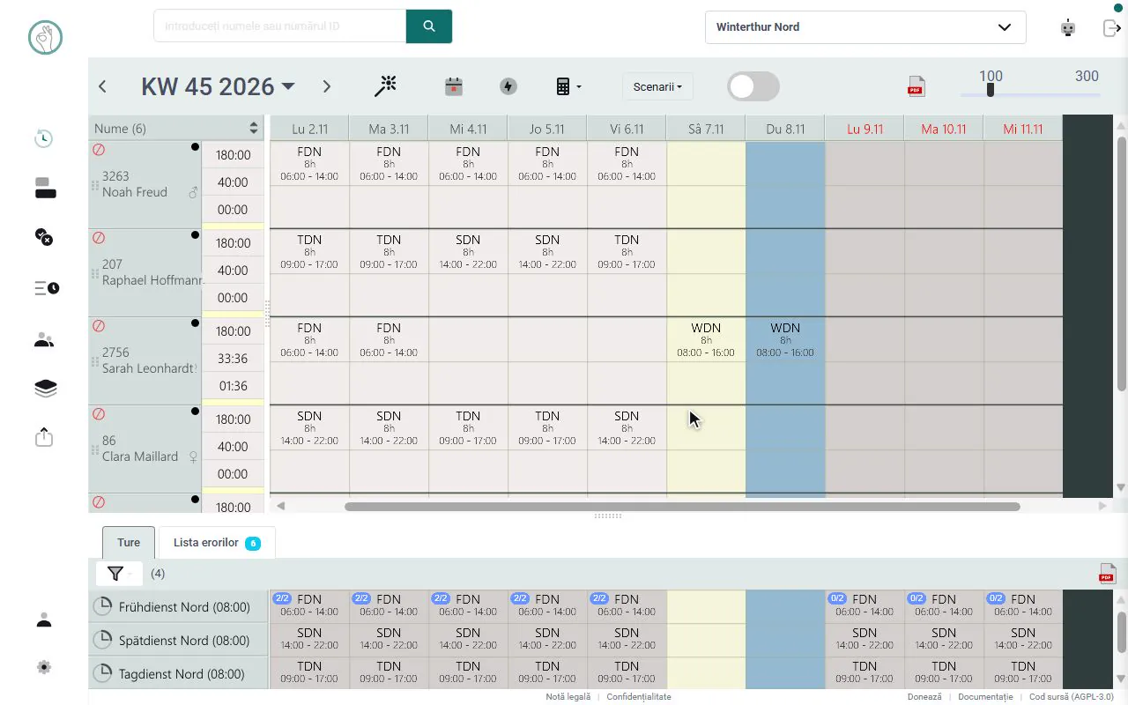Open the Winterthur Nord location dropdown
1128x705 pixels.
click(x=865, y=26)
